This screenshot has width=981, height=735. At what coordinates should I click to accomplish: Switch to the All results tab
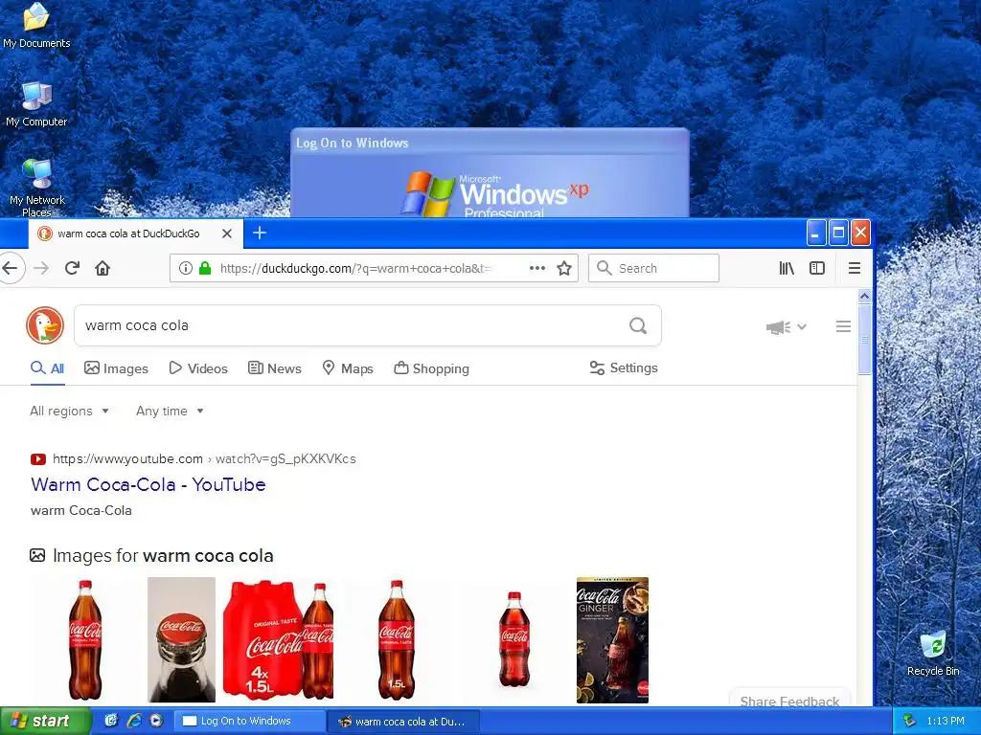[48, 368]
